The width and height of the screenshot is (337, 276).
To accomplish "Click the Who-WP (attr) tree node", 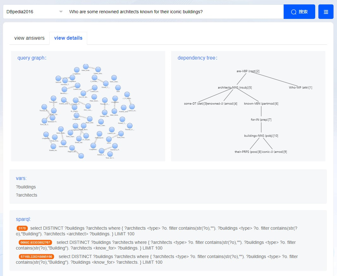I will 300,87.
